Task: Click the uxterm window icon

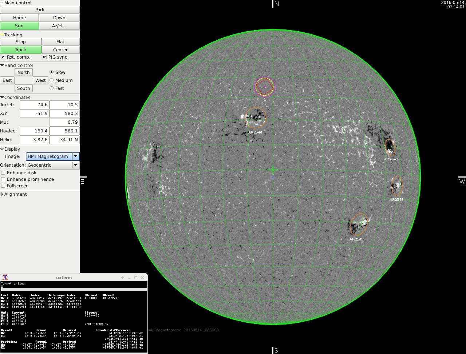Action: point(5,278)
